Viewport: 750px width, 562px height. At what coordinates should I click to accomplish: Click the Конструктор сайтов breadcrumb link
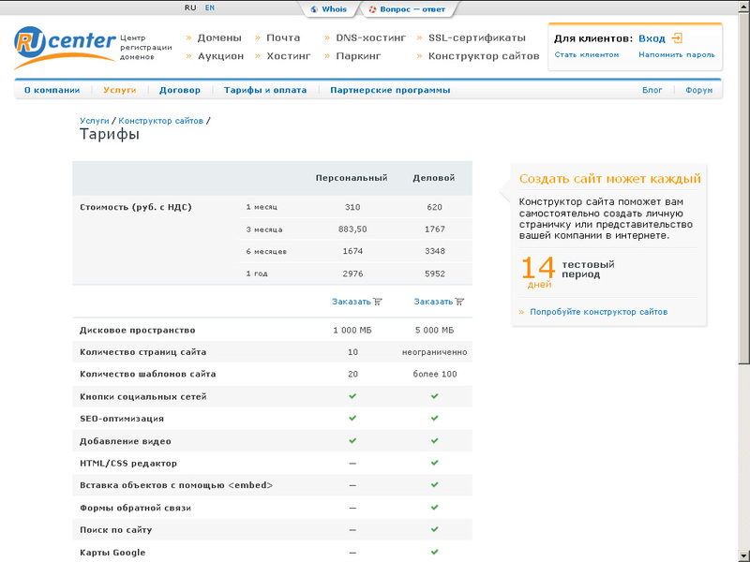point(160,121)
